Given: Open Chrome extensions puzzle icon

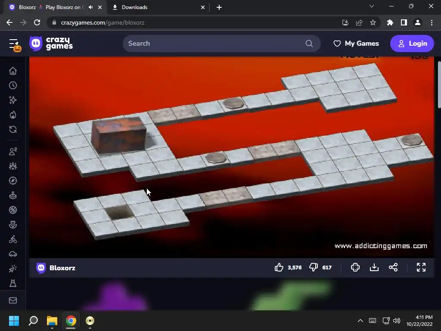Looking at the screenshot, I should [390, 22].
